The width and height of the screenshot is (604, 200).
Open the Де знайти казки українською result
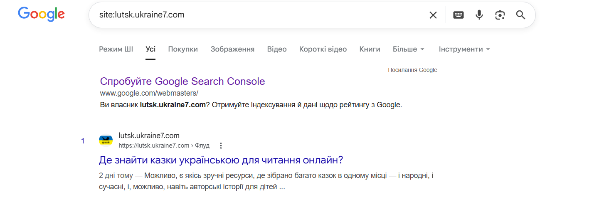click(x=221, y=160)
